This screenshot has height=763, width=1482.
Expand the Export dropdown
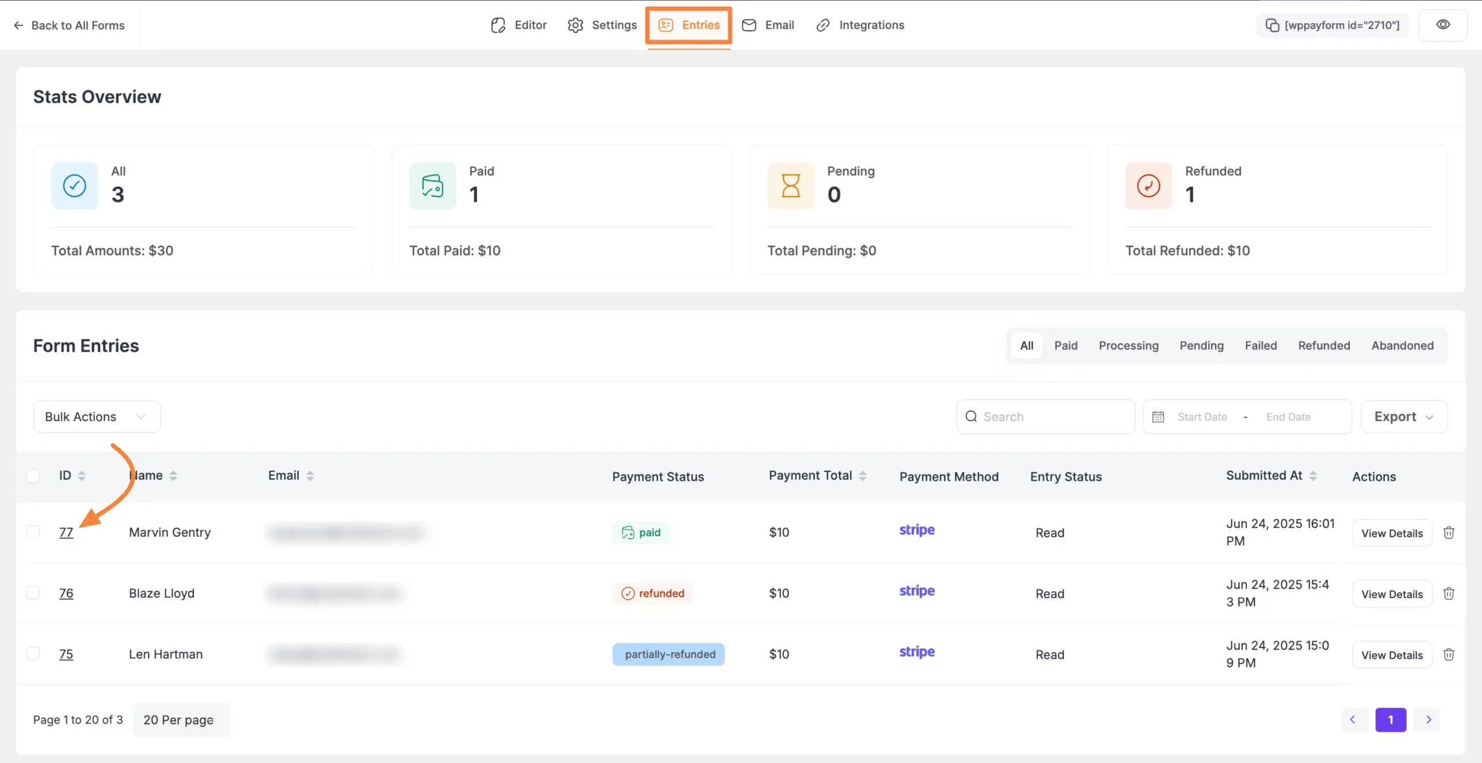point(1403,416)
